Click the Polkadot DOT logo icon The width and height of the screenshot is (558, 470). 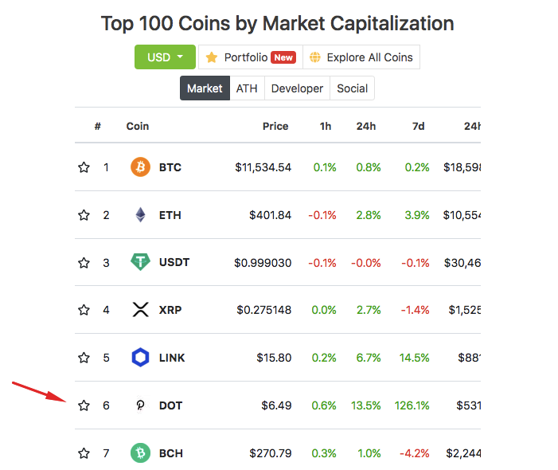pos(140,405)
